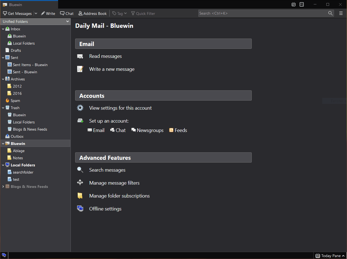Collapse the Archives folder tree
This screenshot has width=347, height=259.
click(3, 79)
